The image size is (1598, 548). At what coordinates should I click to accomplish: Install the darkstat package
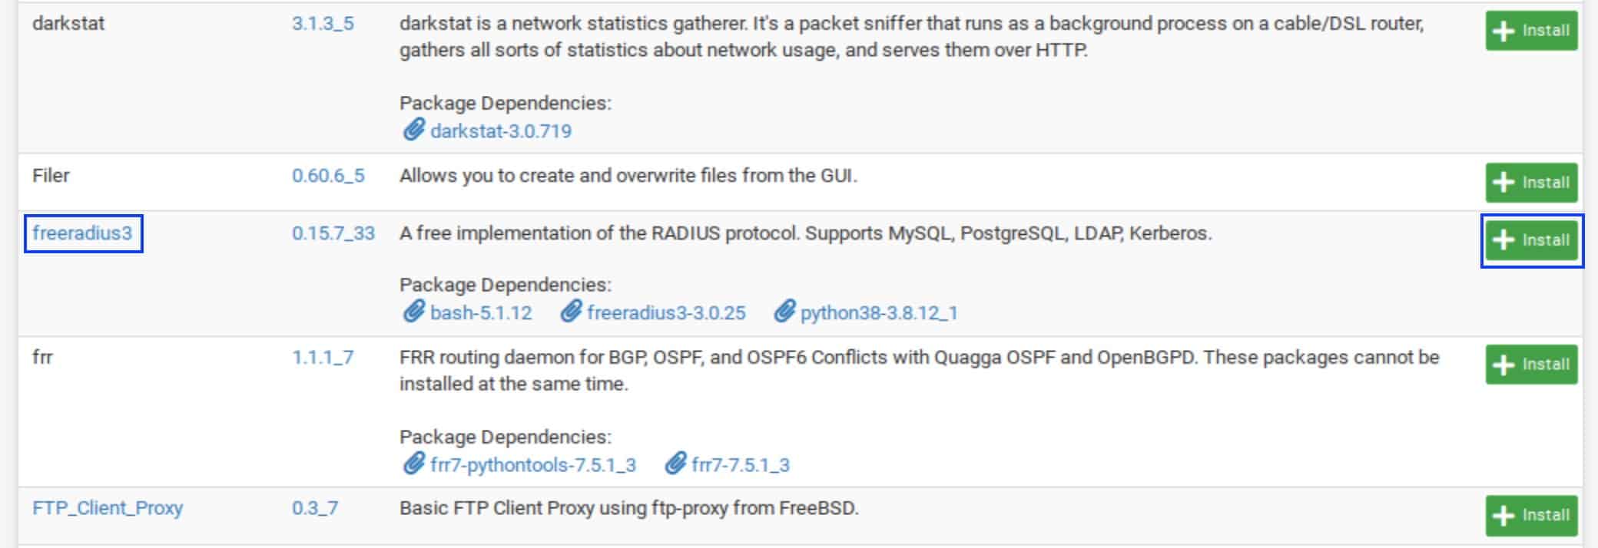click(x=1531, y=31)
